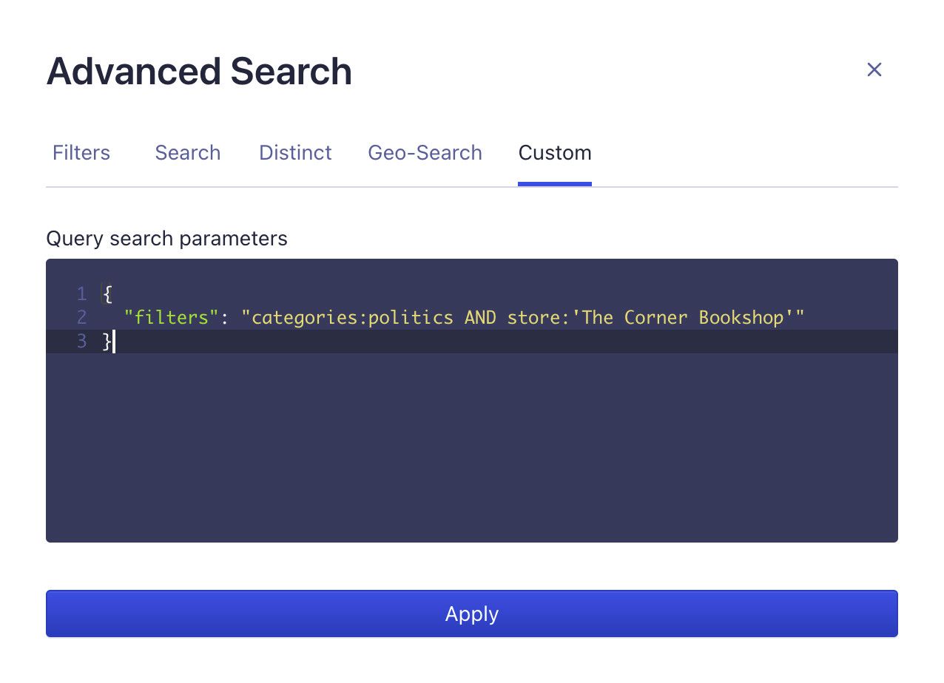944x683 pixels.
Task: Switch to the Search tab
Action: [187, 153]
